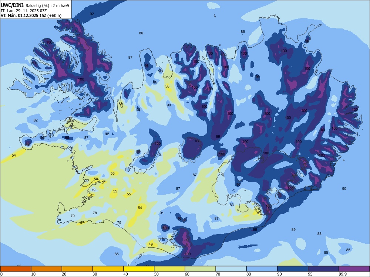370x277 pixels.
Task: Click the valid time 'VT: Mán. 01.12.2025 15Z (+60 h)'
Action: 31,16
